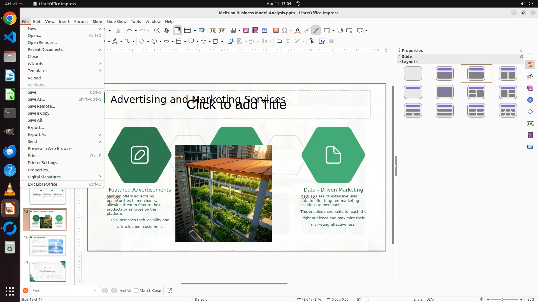This screenshot has height=302, width=538.
Task: Open the Slide Show menu
Action: click(x=116, y=22)
